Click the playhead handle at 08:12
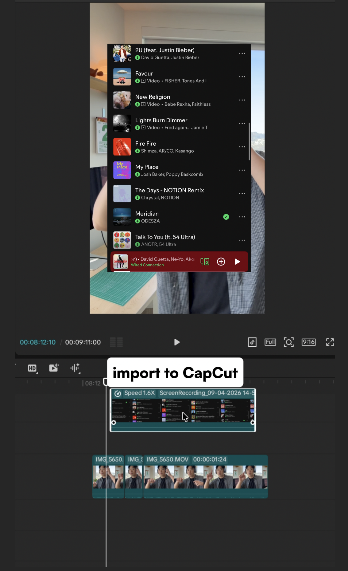This screenshot has width=348, height=571. tap(106, 382)
